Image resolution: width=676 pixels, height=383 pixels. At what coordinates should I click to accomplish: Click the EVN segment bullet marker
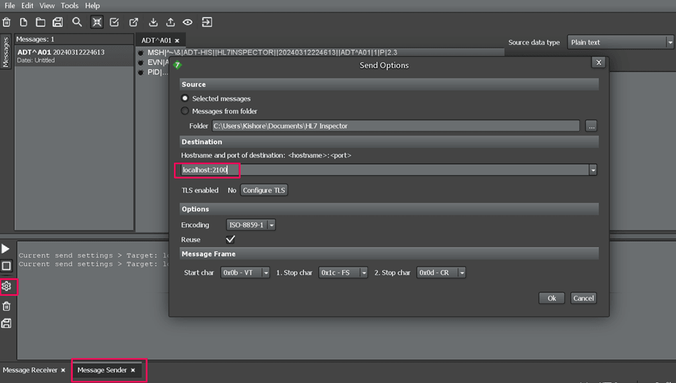coord(141,63)
